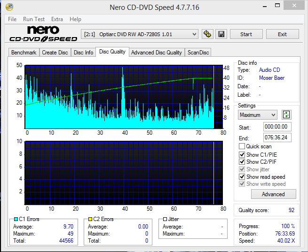308x252 pixels.
Task: Open the File menu
Action: coord(12,19)
